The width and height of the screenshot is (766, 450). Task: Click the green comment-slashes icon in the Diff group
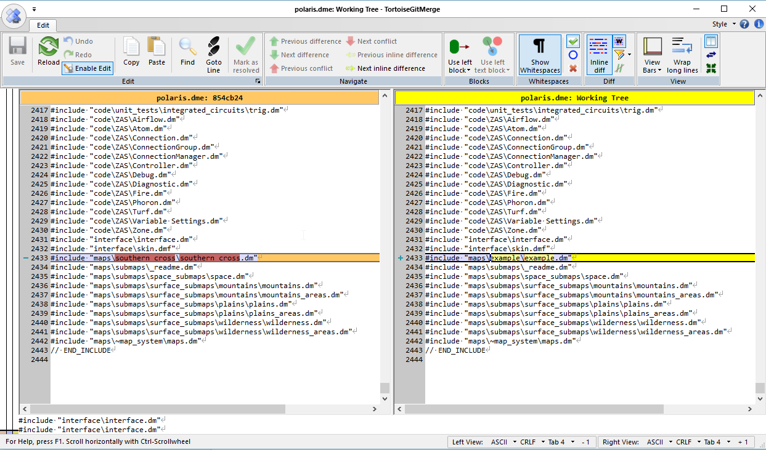point(619,68)
